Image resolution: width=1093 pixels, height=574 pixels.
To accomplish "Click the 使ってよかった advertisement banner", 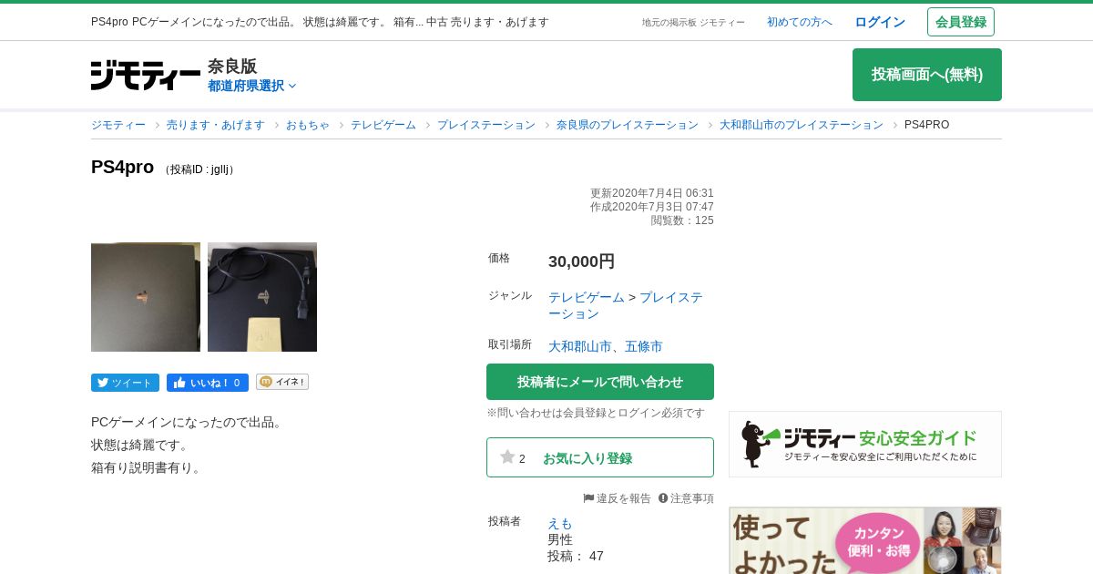I will [x=865, y=540].
